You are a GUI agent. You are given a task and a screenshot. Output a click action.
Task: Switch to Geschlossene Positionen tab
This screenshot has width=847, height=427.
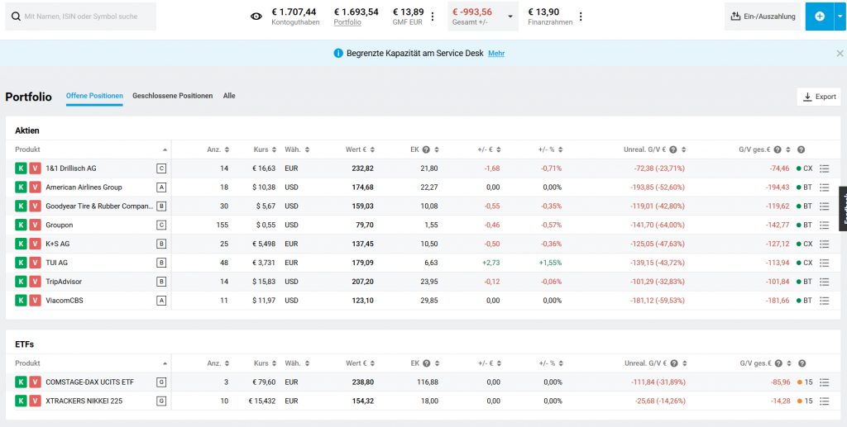pos(172,96)
